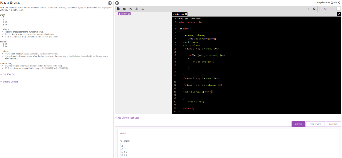Click the 'cout << arr[i][j] <<" ";' line
The width and height of the screenshot is (342, 158).
[198, 92]
